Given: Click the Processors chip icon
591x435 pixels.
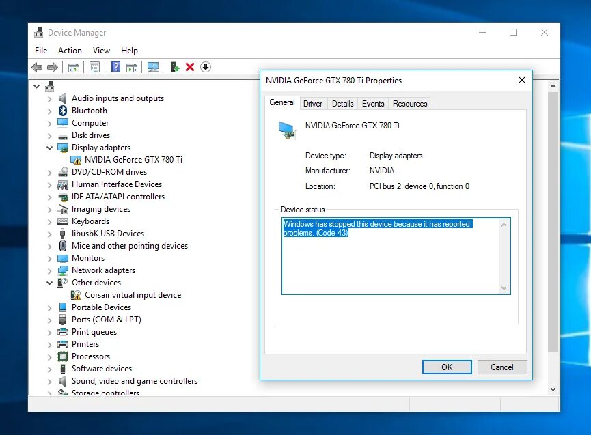Looking at the screenshot, I should click(x=63, y=356).
